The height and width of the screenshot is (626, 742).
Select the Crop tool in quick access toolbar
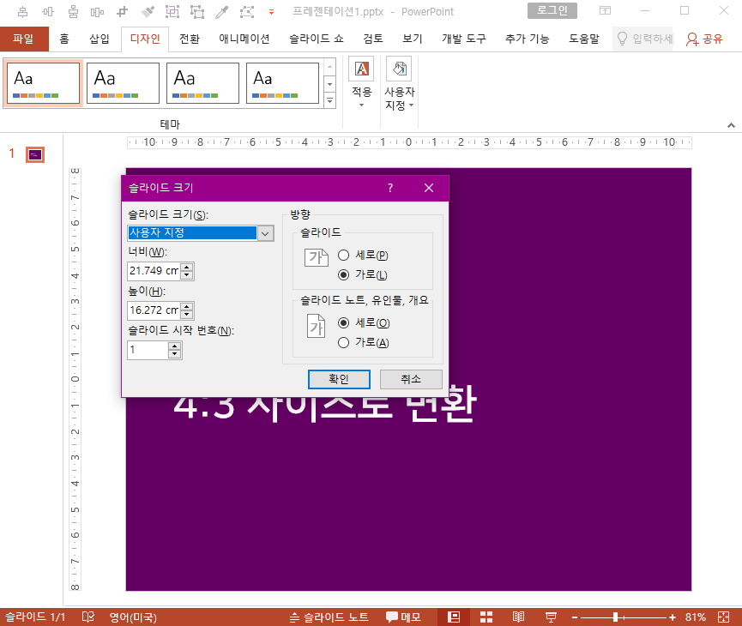[123, 12]
